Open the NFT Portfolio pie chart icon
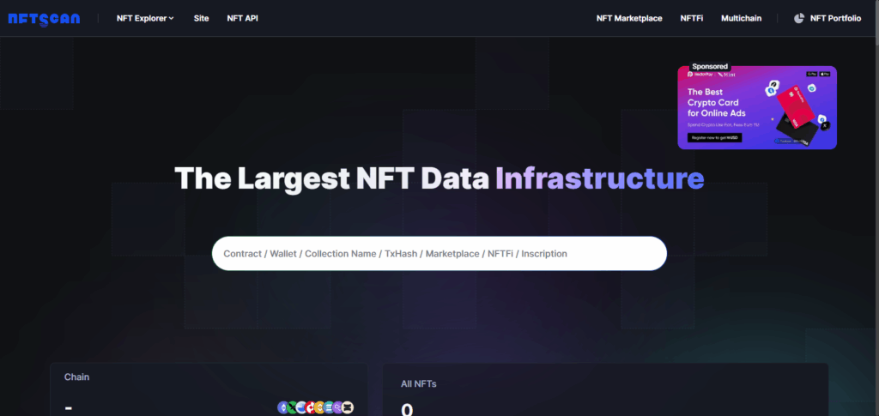The image size is (879, 416). [x=799, y=19]
